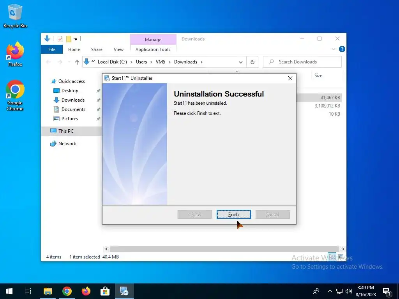Image resolution: width=399 pixels, height=299 pixels.
Task: Open the address bar history dropdown
Action: (x=240, y=62)
